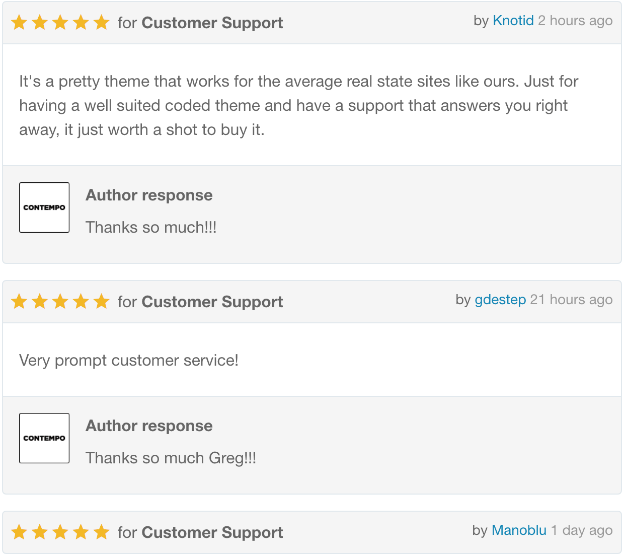Click the fifth star in gdestep's review rating
This screenshot has height=555, width=624.
(x=101, y=302)
